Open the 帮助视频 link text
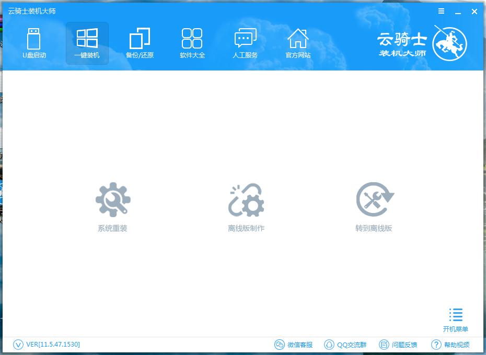 [457, 345]
